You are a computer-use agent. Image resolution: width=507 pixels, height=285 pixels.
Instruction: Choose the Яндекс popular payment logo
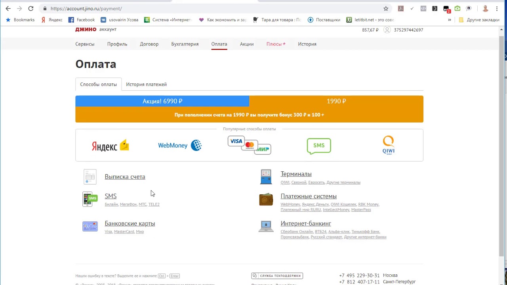click(x=111, y=146)
